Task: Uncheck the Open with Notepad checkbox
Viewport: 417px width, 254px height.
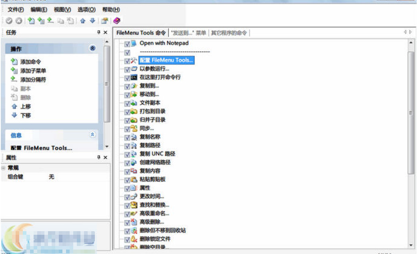Action: coord(127,44)
